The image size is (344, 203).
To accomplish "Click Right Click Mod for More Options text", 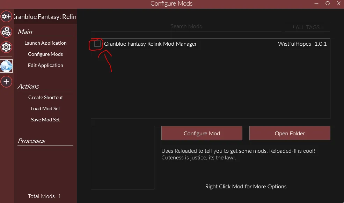I will (x=246, y=187).
